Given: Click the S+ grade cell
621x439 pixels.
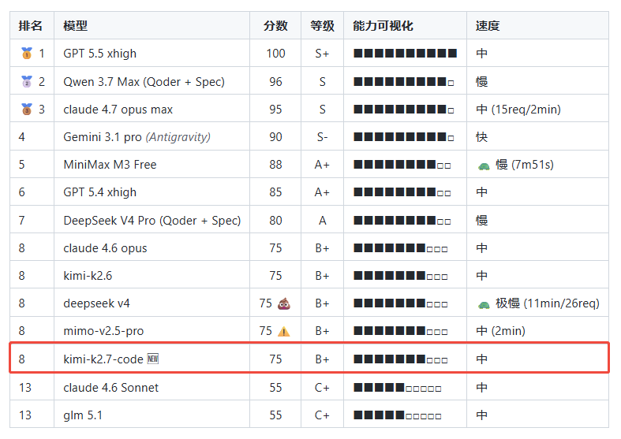Looking at the screenshot, I should click(322, 54).
